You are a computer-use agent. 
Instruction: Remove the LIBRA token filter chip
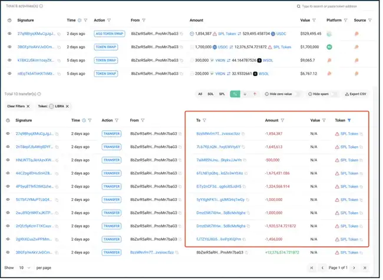67,106
